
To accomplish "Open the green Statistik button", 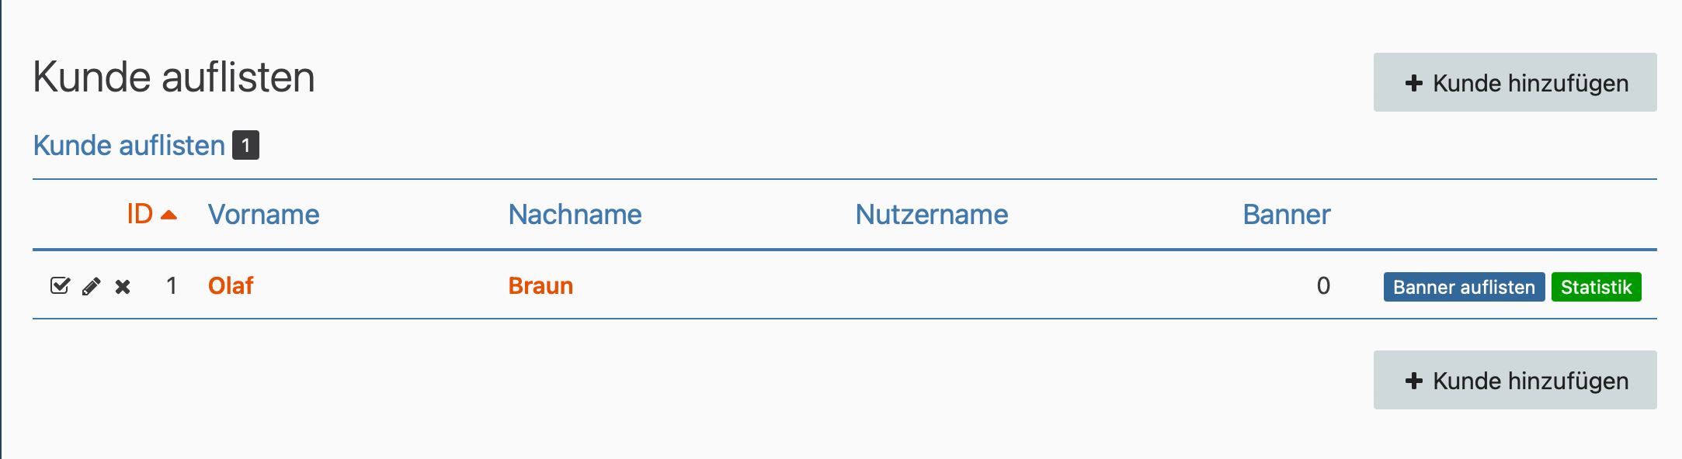I will (x=1596, y=287).
